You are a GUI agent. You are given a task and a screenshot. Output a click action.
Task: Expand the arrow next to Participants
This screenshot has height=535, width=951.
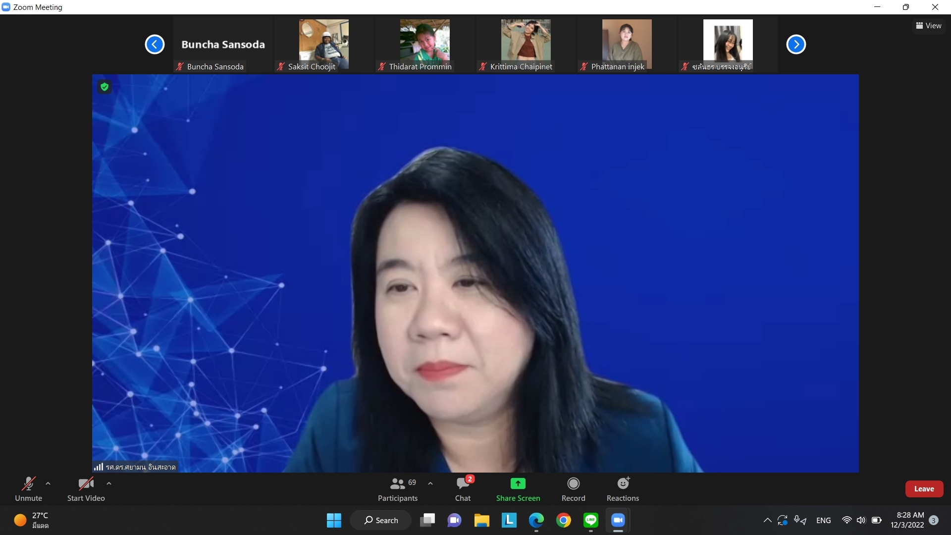[430, 483]
